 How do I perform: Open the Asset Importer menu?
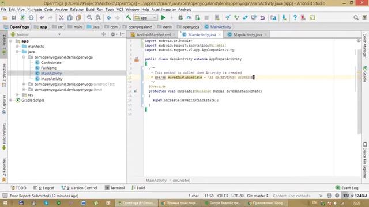click(x=164, y=9)
